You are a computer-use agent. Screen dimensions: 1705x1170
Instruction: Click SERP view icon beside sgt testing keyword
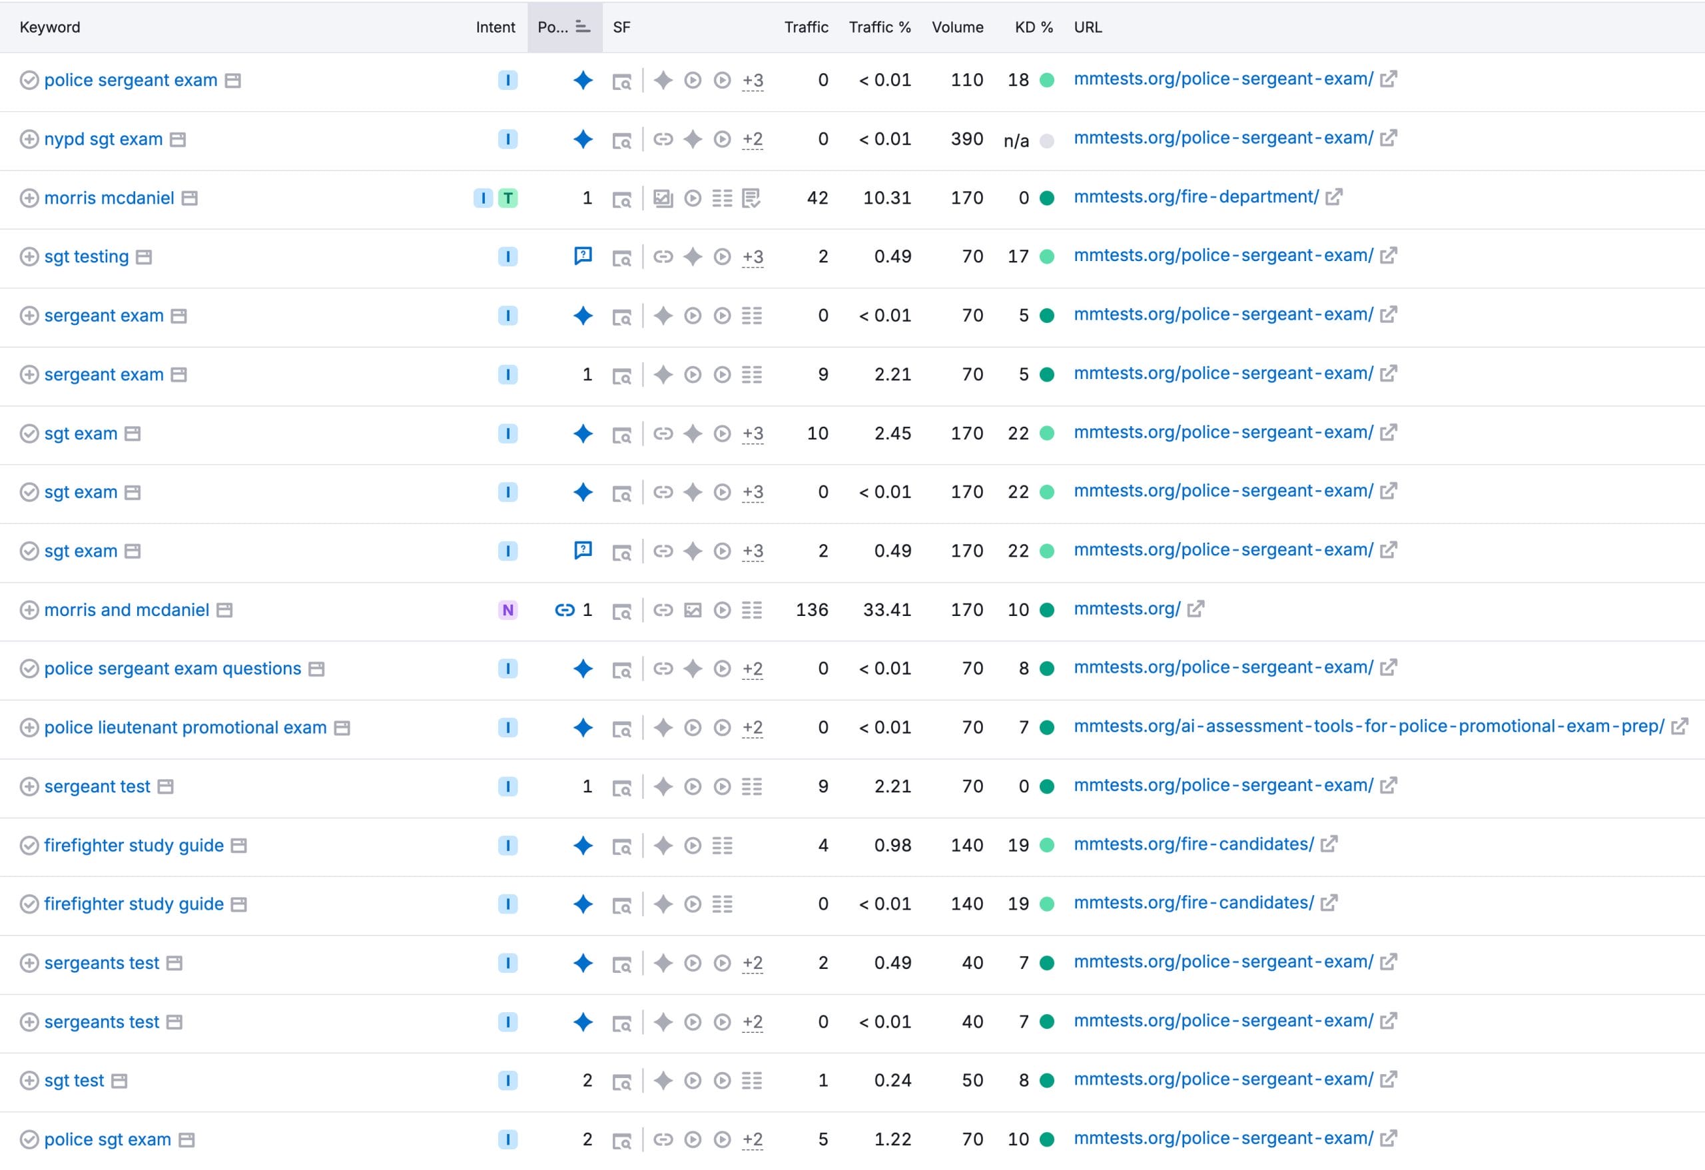click(144, 257)
